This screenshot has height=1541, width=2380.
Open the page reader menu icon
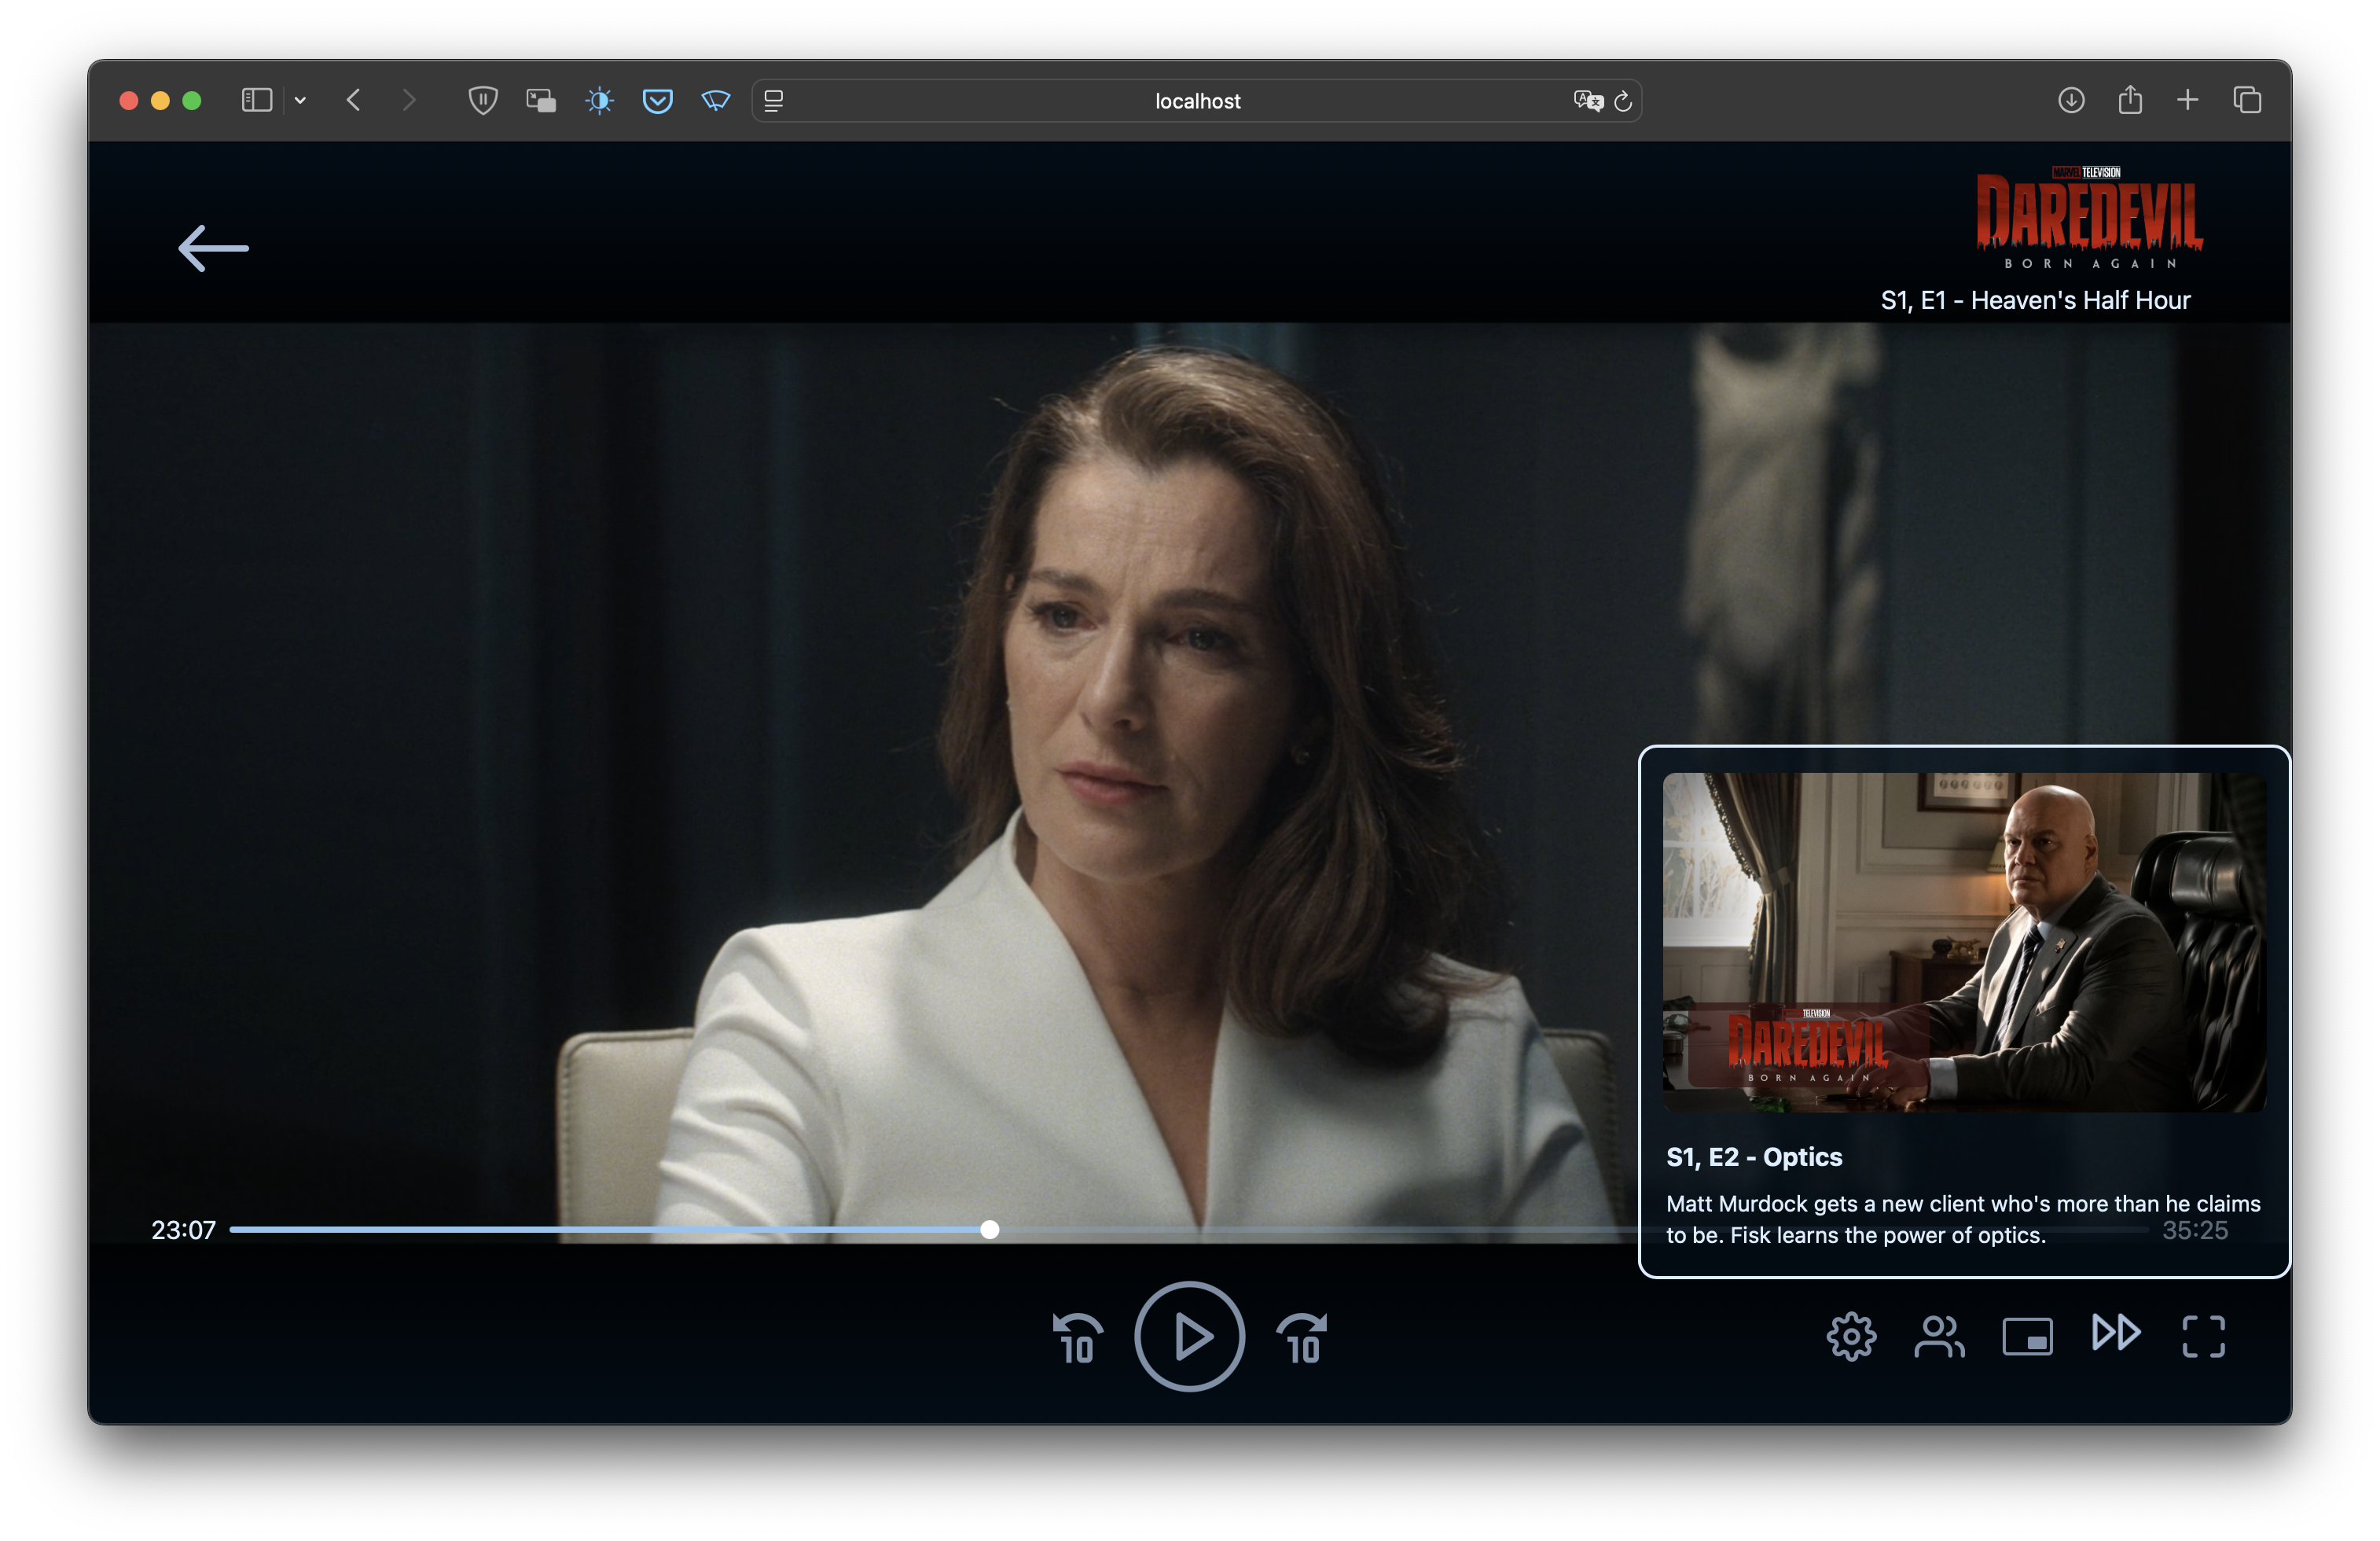(x=774, y=100)
